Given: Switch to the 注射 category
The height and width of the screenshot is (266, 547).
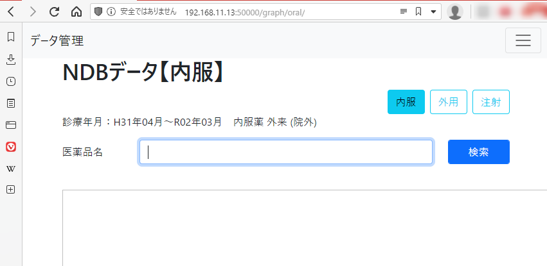Looking at the screenshot, I should 490,102.
